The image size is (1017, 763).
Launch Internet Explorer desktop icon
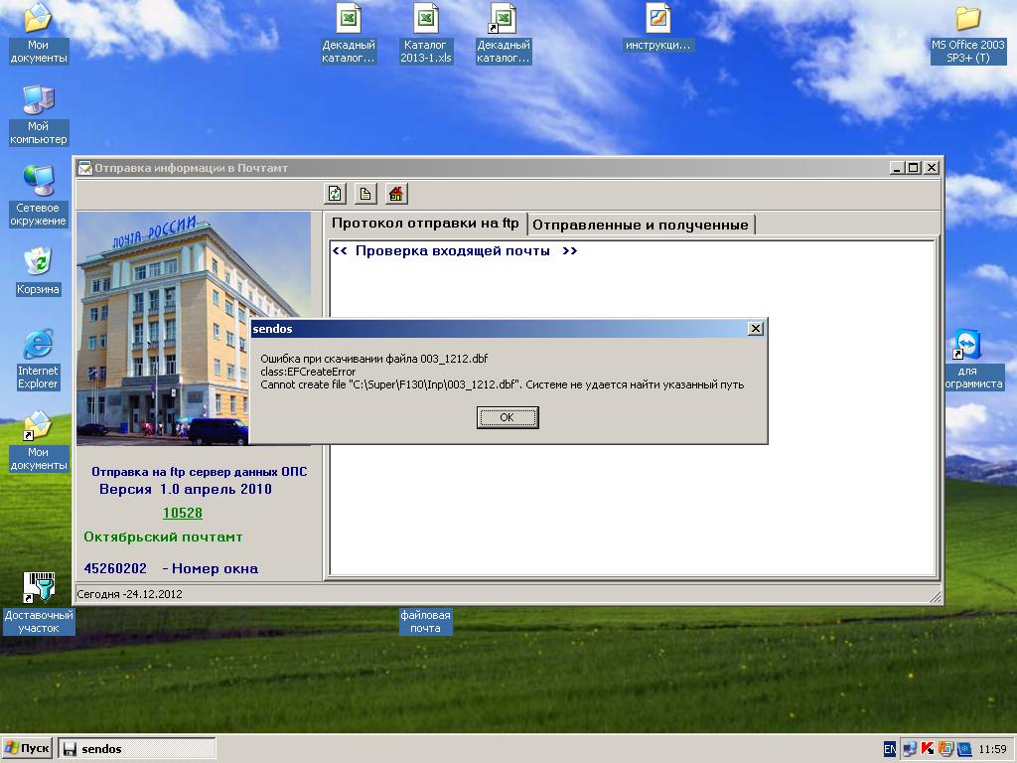39,359
